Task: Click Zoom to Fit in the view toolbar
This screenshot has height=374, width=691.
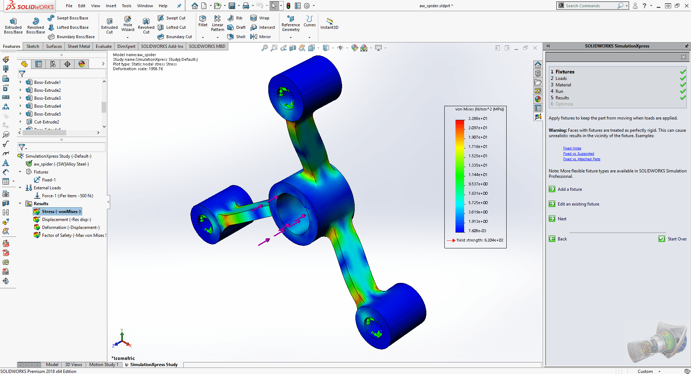Action: coord(265,47)
